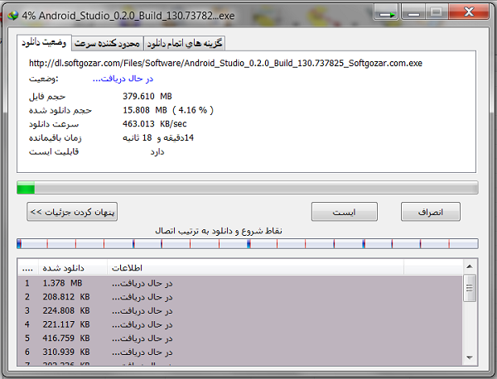Select connection row 3 with 224.808 KB

tap(240, 310)
